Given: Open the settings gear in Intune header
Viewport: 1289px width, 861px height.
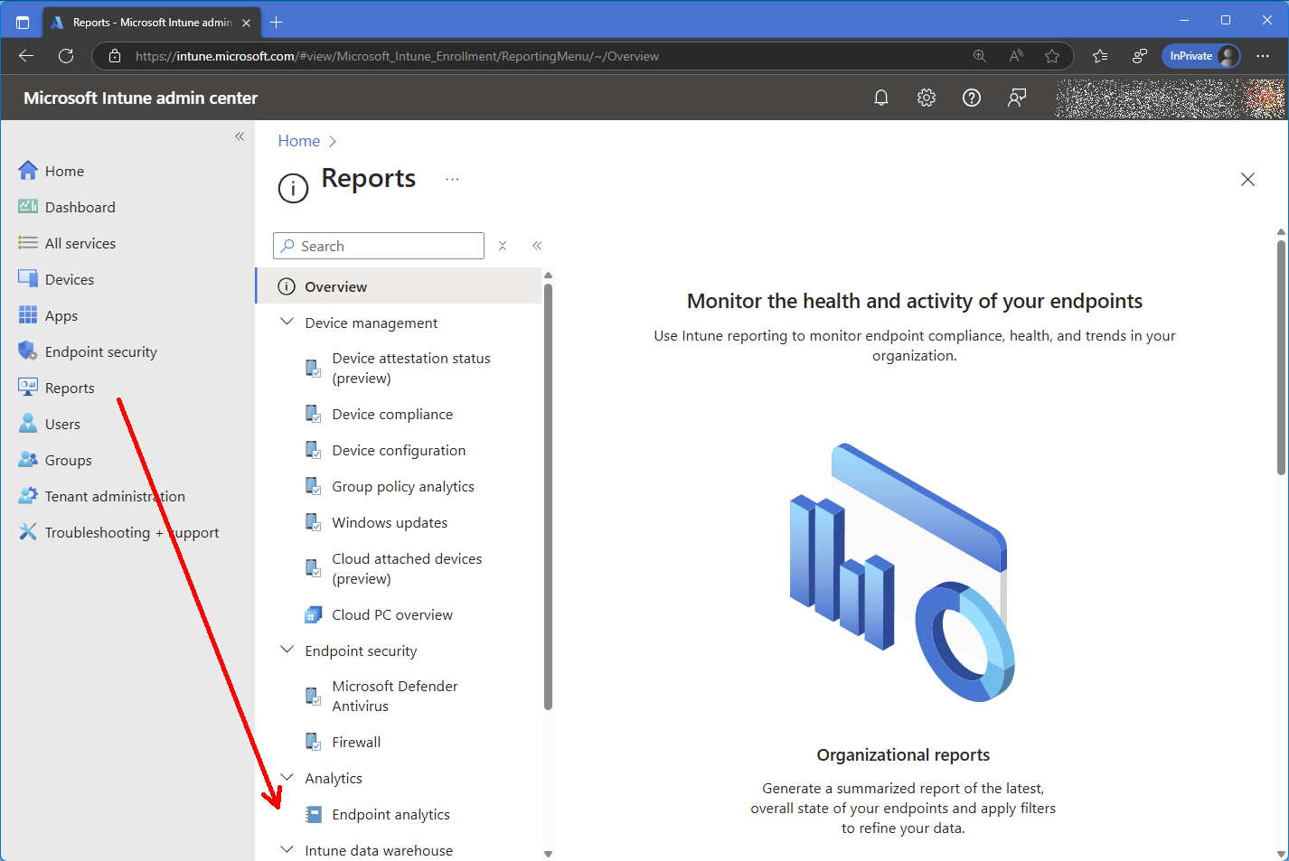Looking at the screenshot, I should click(927, 98).
